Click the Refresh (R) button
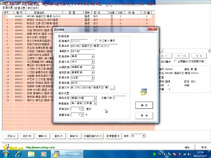The height and width of the screenshot is (158, 211). pyautogui.click(x=74, y=136)
